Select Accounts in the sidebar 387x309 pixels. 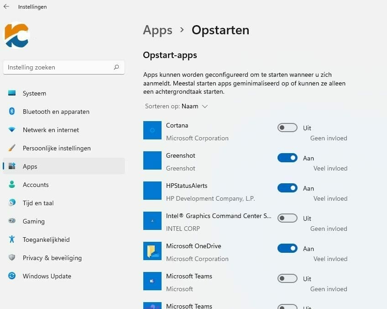pyautogui.click(x=36, y=185)
